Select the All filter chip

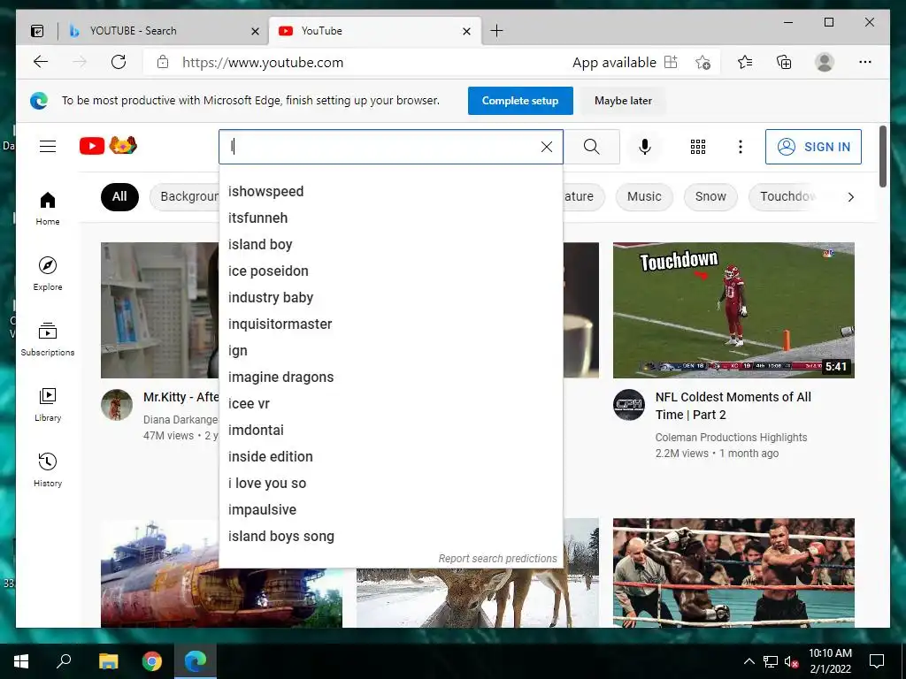click(119, 196)
